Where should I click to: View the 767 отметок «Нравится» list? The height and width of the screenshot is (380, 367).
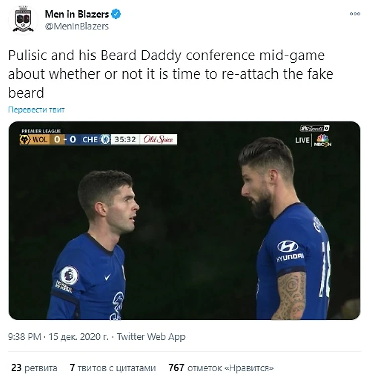coord(221,368)
